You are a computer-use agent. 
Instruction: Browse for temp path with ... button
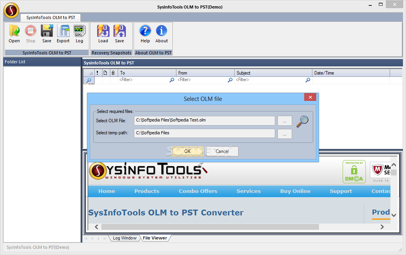(x=284, y=134)
